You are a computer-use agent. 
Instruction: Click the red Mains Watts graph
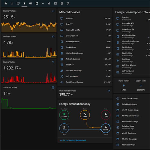click(29, 78)
